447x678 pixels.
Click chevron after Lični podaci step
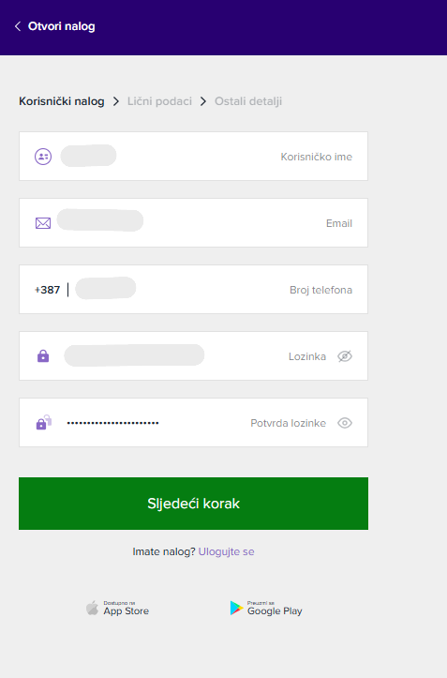(203, 101)
